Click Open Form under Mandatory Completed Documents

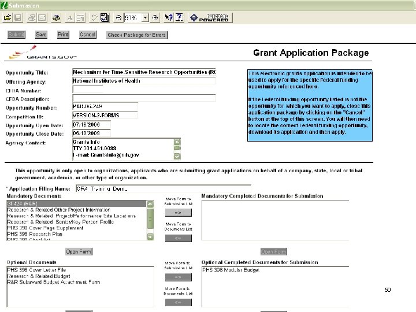click(273, 251)
